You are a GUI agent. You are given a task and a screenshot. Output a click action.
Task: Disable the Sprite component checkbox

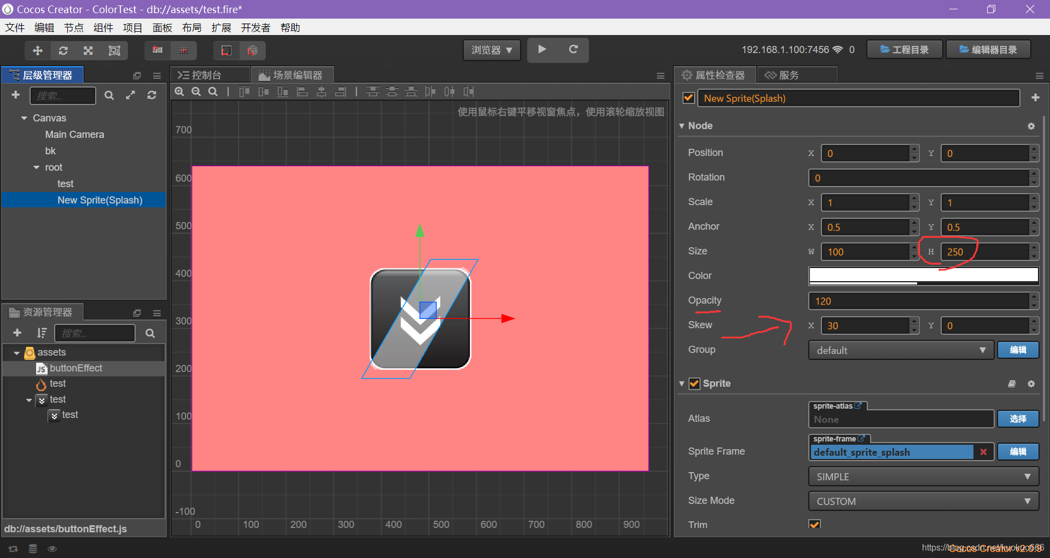click(x=694, y=383)
